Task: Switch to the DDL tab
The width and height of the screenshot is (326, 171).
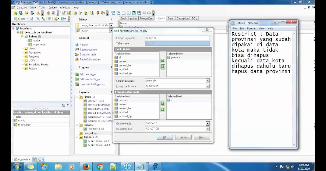Action: coord(194,18)
